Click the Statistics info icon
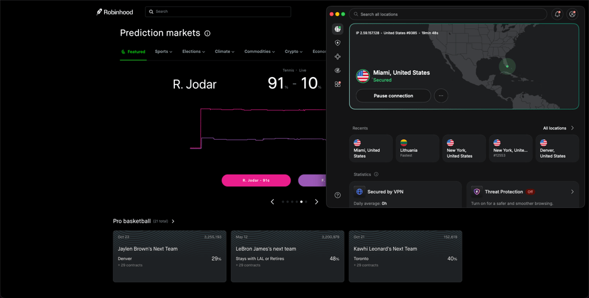The height and width of the screenshot is (298, 589). [x=376, y=174]
